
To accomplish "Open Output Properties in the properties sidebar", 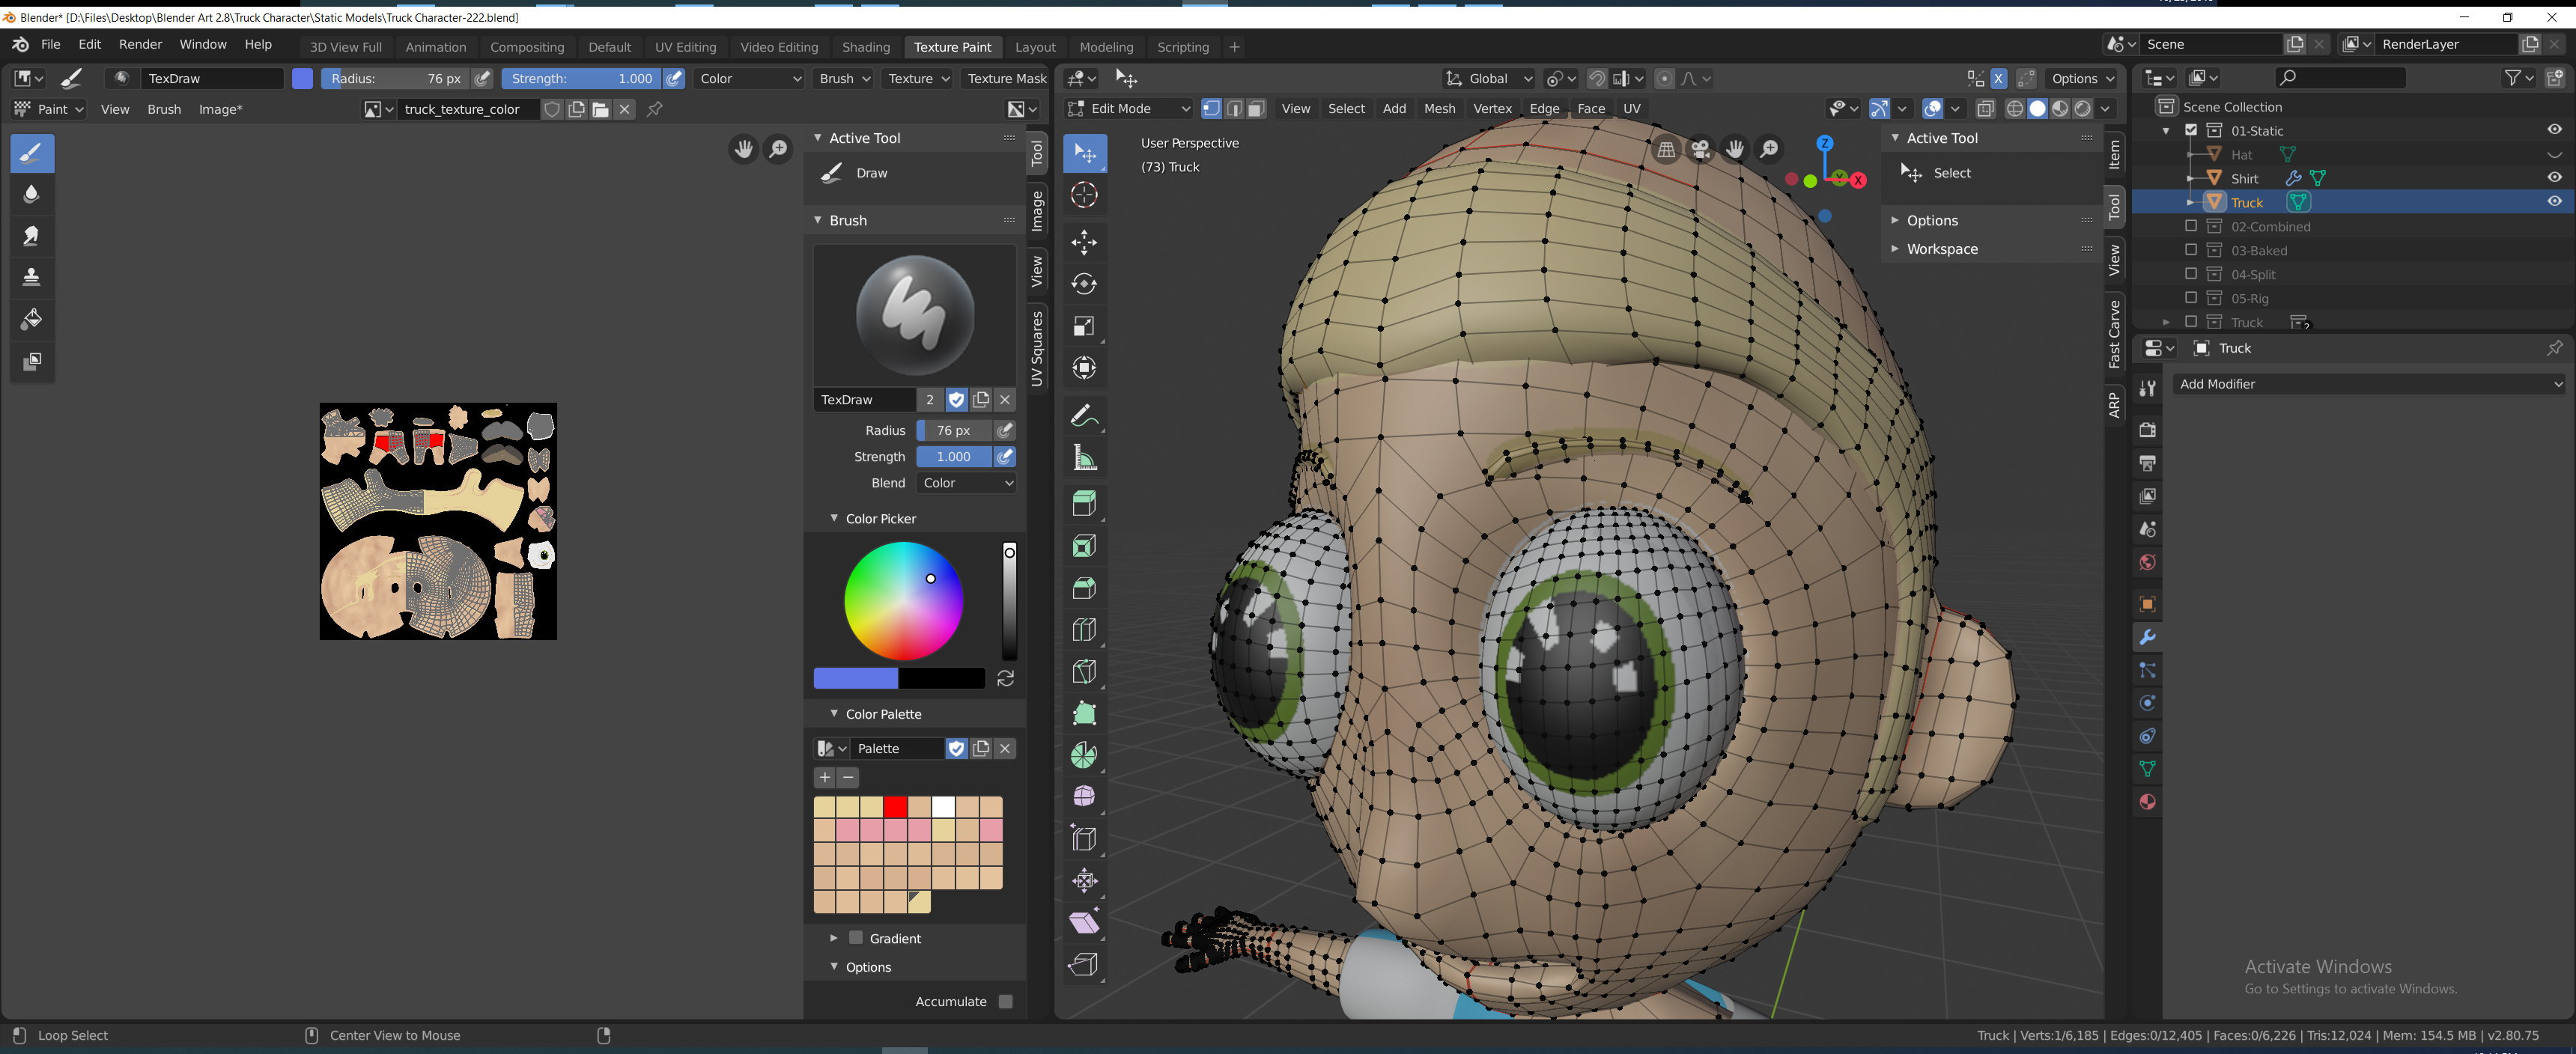I will pyautogui.click(x=2147, y=463).
